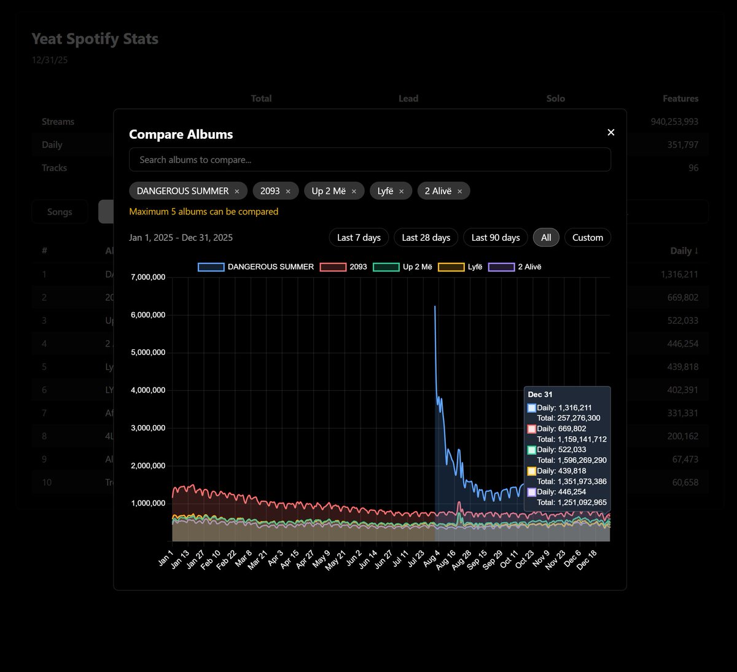Click Daily: 1,316,211 in the tooltip
The height and width of the screenshot is (672, 737).
coord(564,408)
